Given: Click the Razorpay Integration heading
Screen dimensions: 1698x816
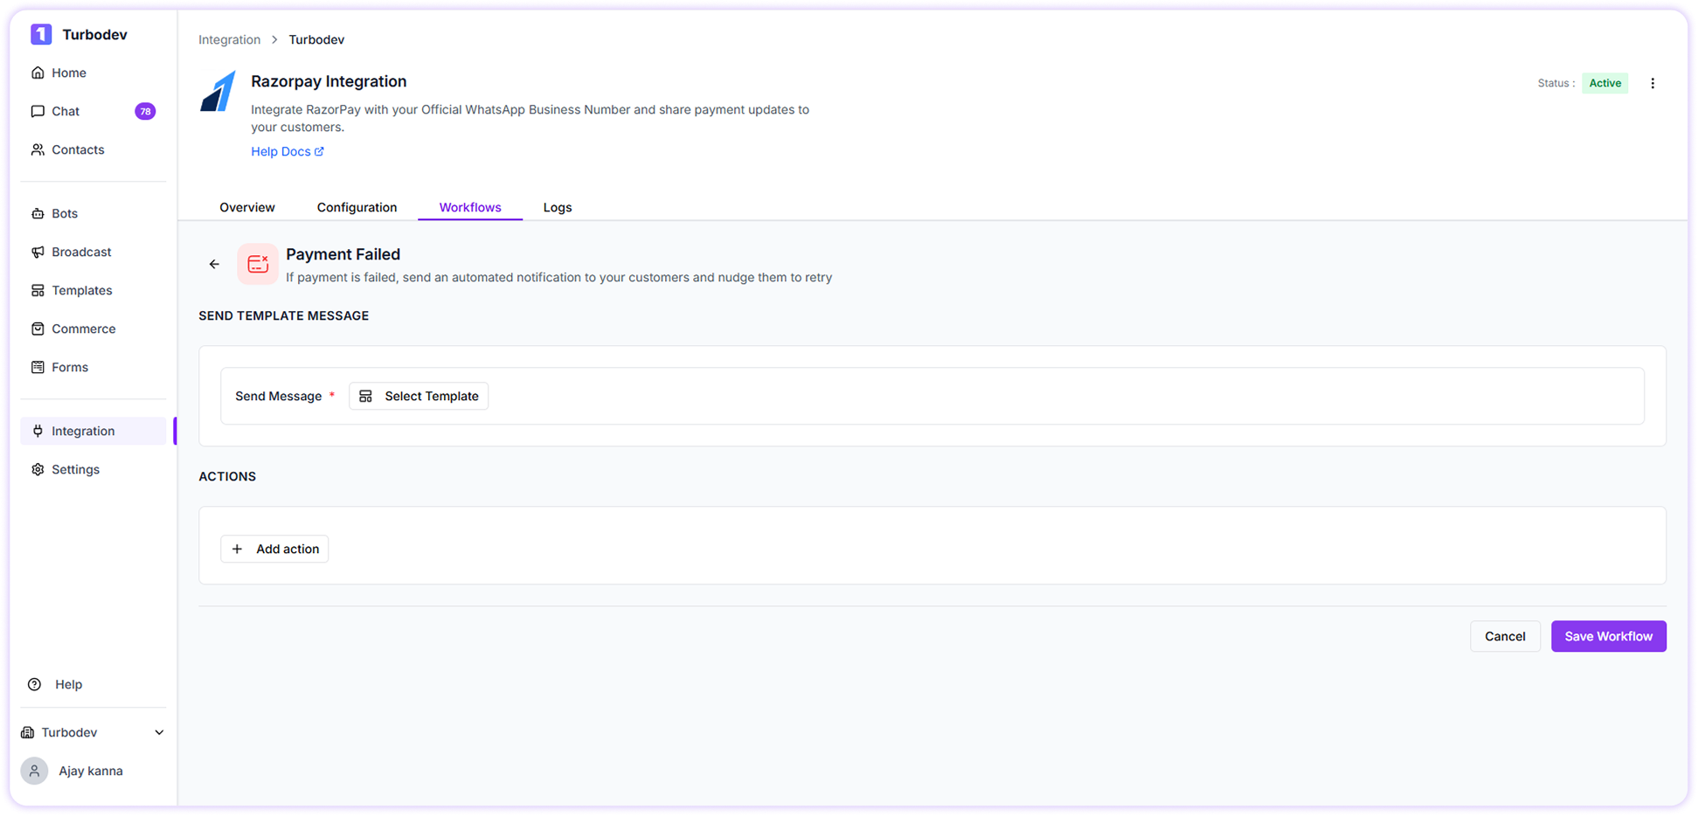Looking at the screenshot, I should point(329,81).
